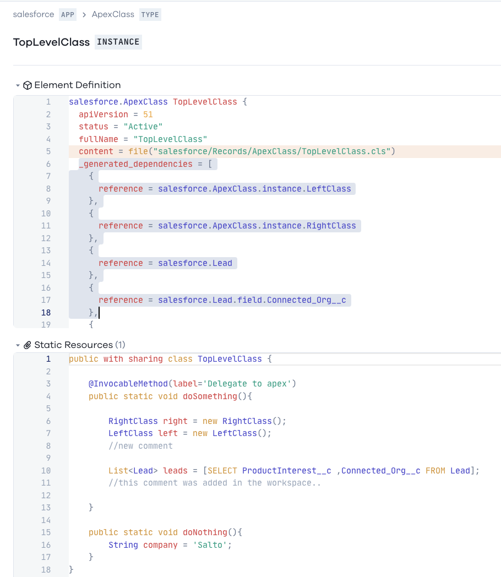Click the 'Salto' string in doNothing method
Image resolution: width=501 pixels, height=577 pixels.
pos(210,545)
